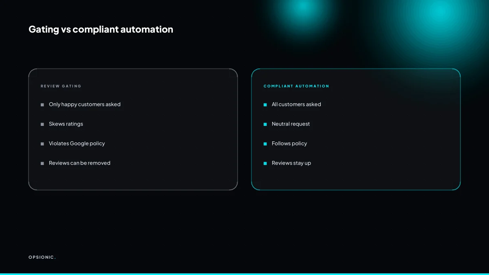
Task: Select the text 'Reviews can be removed'
Action: [79, 163]
